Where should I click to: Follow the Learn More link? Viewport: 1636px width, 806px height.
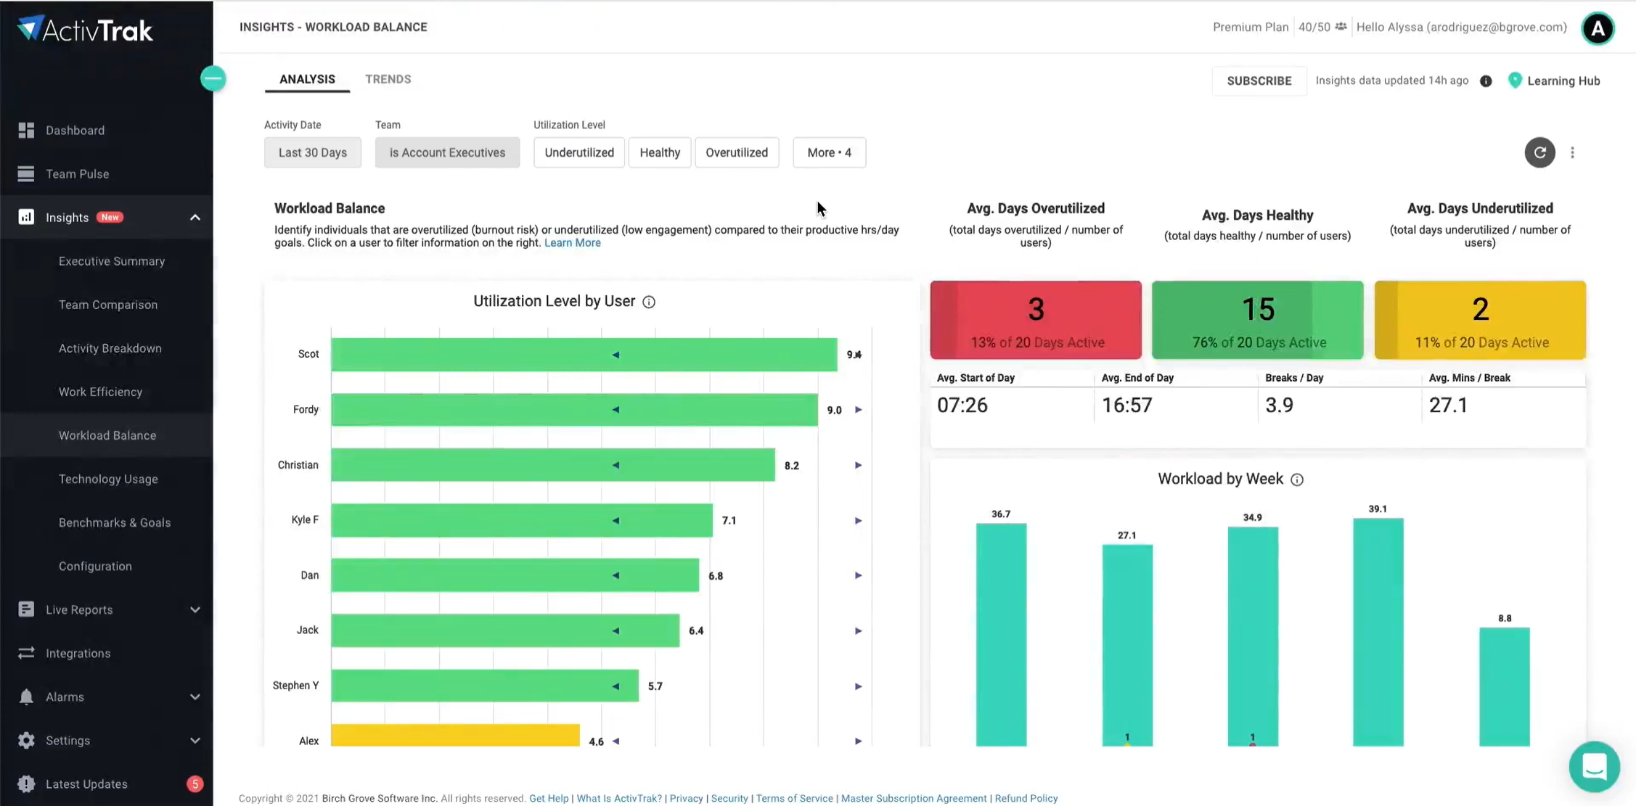572,243
